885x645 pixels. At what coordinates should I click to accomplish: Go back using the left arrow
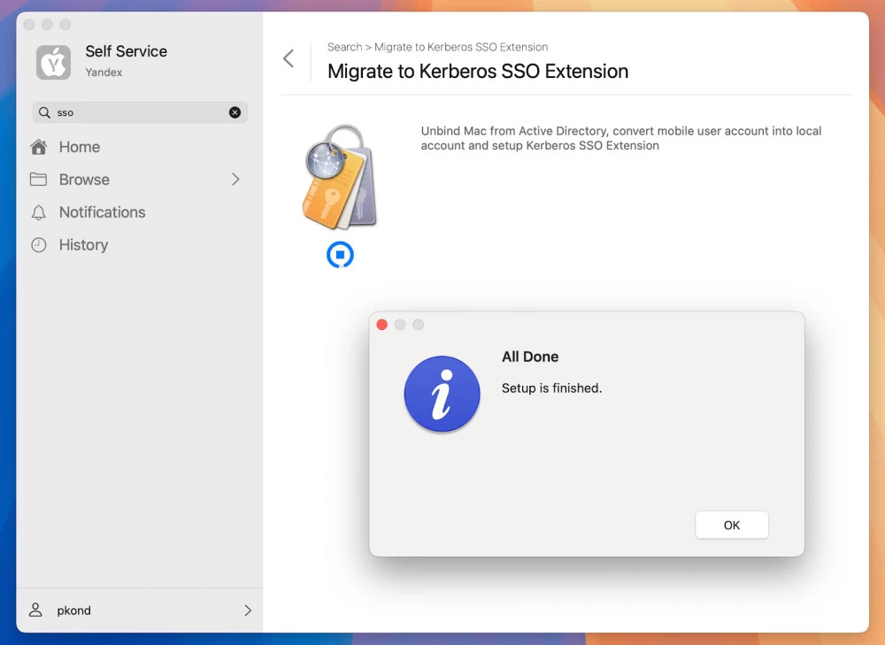point(287,58)
